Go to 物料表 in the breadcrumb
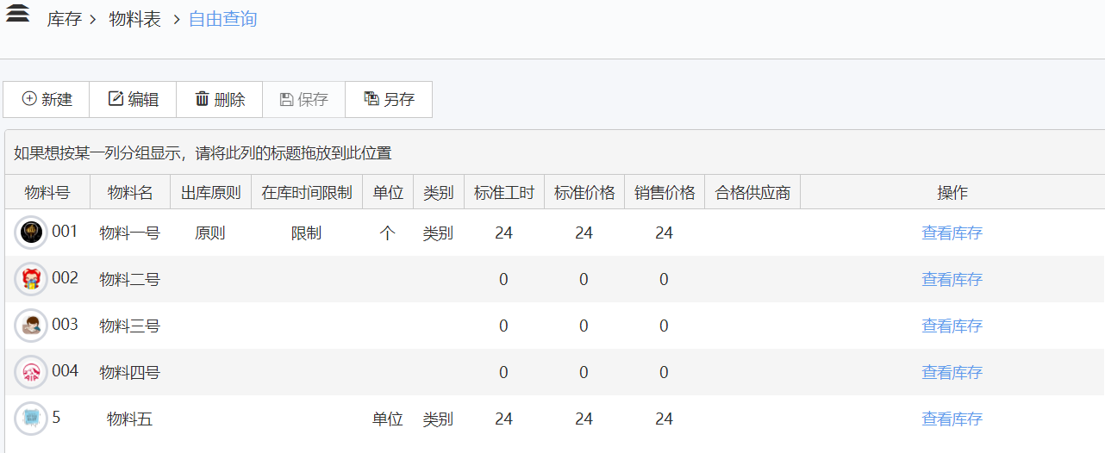 coord(134,19)
